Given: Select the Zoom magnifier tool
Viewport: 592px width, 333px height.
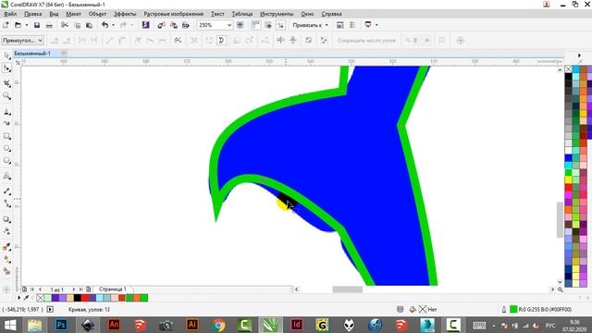Looking at the screenshot, I should [6, 96].
